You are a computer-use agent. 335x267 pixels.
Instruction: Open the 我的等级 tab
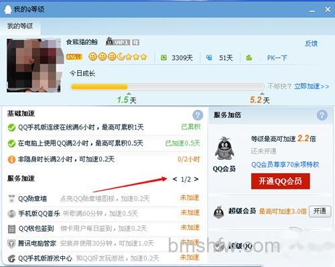[20, 26]
